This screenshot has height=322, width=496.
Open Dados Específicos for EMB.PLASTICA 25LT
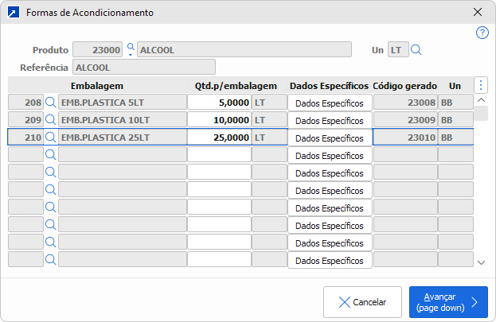(330, 138)
